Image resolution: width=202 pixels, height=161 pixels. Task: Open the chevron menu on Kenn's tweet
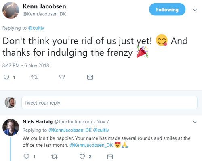click(x=195, y=10)
